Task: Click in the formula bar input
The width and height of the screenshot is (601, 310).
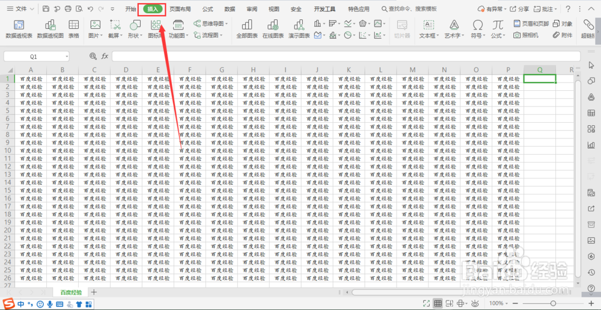Action: pyautogui.click(x=346, y=57)
